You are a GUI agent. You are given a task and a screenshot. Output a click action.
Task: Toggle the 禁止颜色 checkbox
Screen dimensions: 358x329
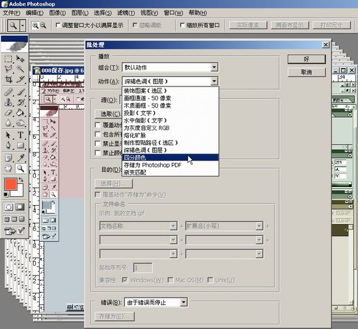click(98, 152)
